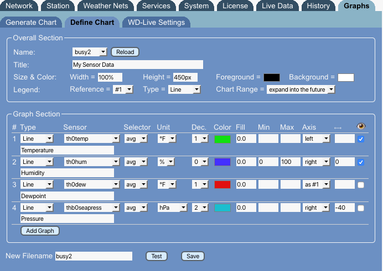This screenshot has width=383, height=271.
Task: Open the Axis dropdown for row 3
Action: (317, 184)
